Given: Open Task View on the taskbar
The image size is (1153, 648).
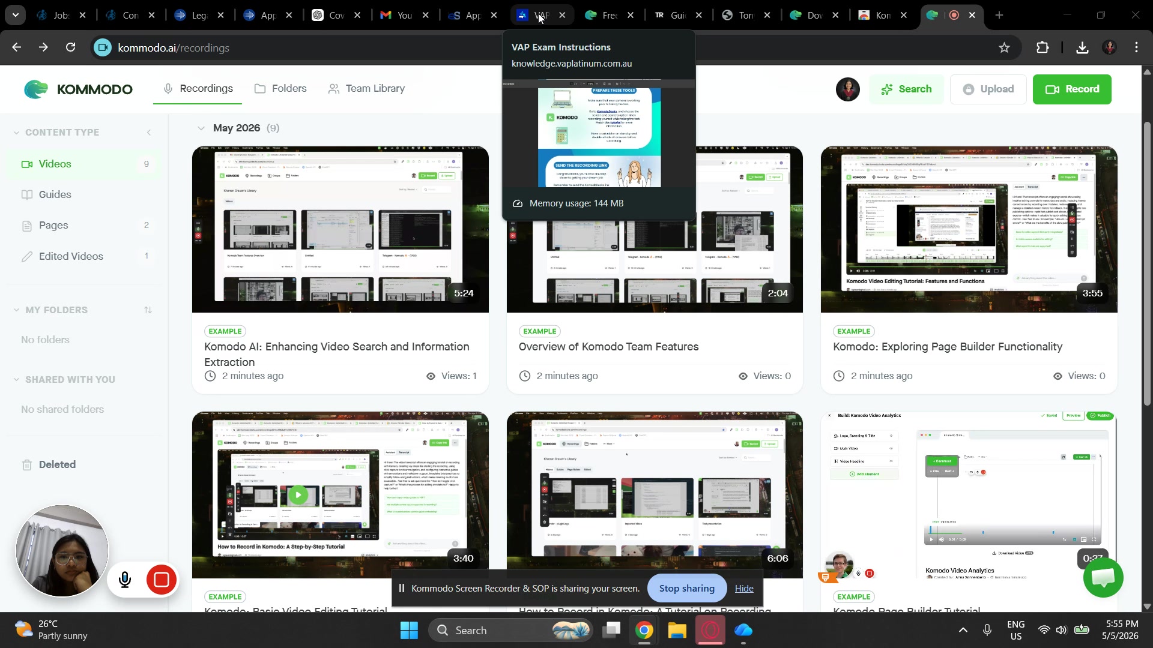Looking at the screenshot, I should tap(611, 631).
